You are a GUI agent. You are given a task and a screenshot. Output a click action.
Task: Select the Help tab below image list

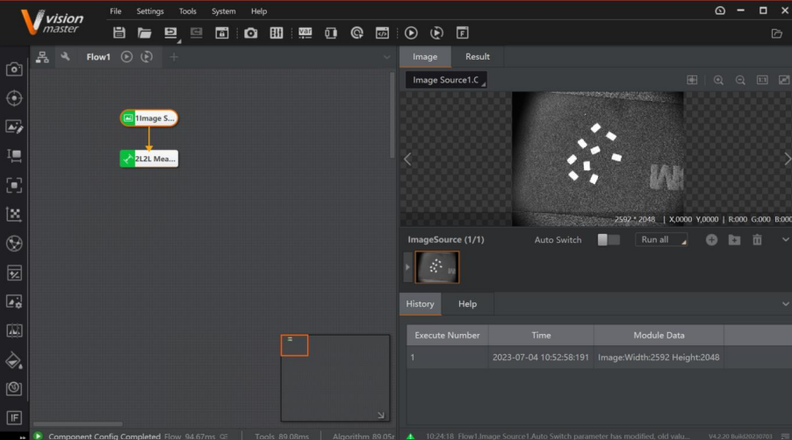(x=467, y=304)
